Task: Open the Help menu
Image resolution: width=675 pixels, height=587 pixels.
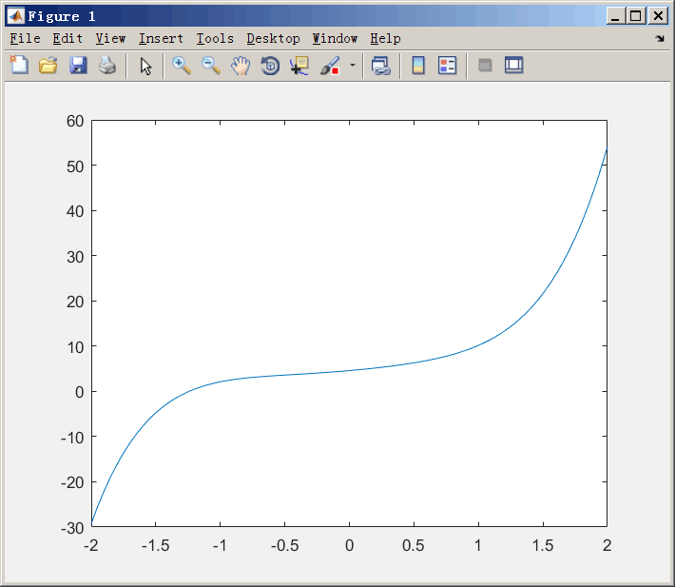Action: pyautogui.click(x=385, y=39)
